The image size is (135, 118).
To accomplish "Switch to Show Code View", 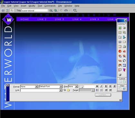I will 3,10.
